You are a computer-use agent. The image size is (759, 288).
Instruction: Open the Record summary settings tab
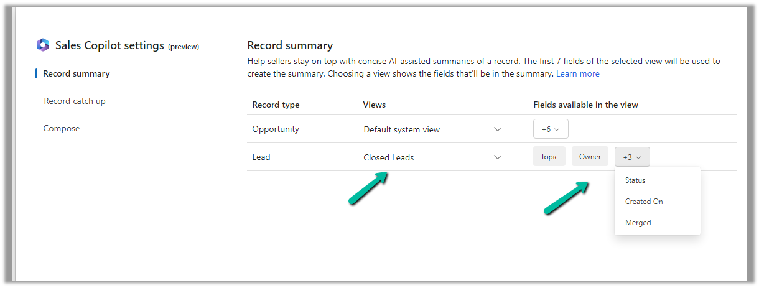point(76,73)
